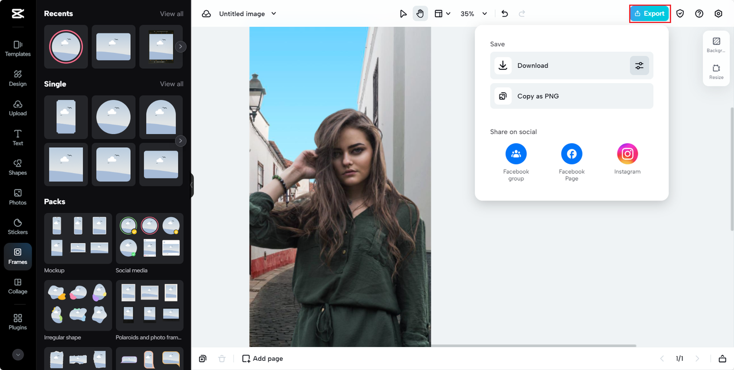Viewport: 734px width, 370px height.
Task: Click View all next to Recents
Action: point(171,14)
